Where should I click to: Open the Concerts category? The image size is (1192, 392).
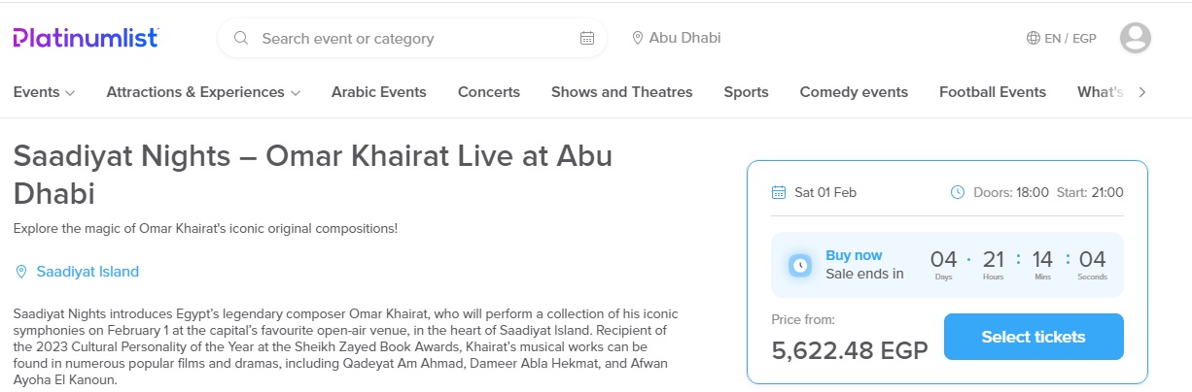488,92
